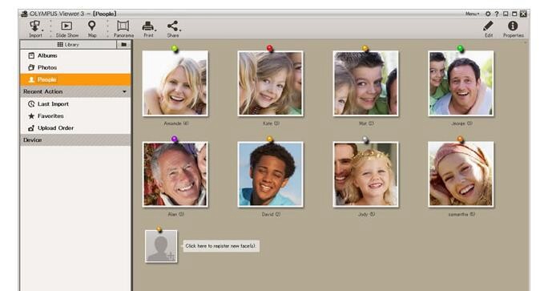Screen dimensions: 556x291
Task: Launch the Panorama tool
Action: coord(123,29)
